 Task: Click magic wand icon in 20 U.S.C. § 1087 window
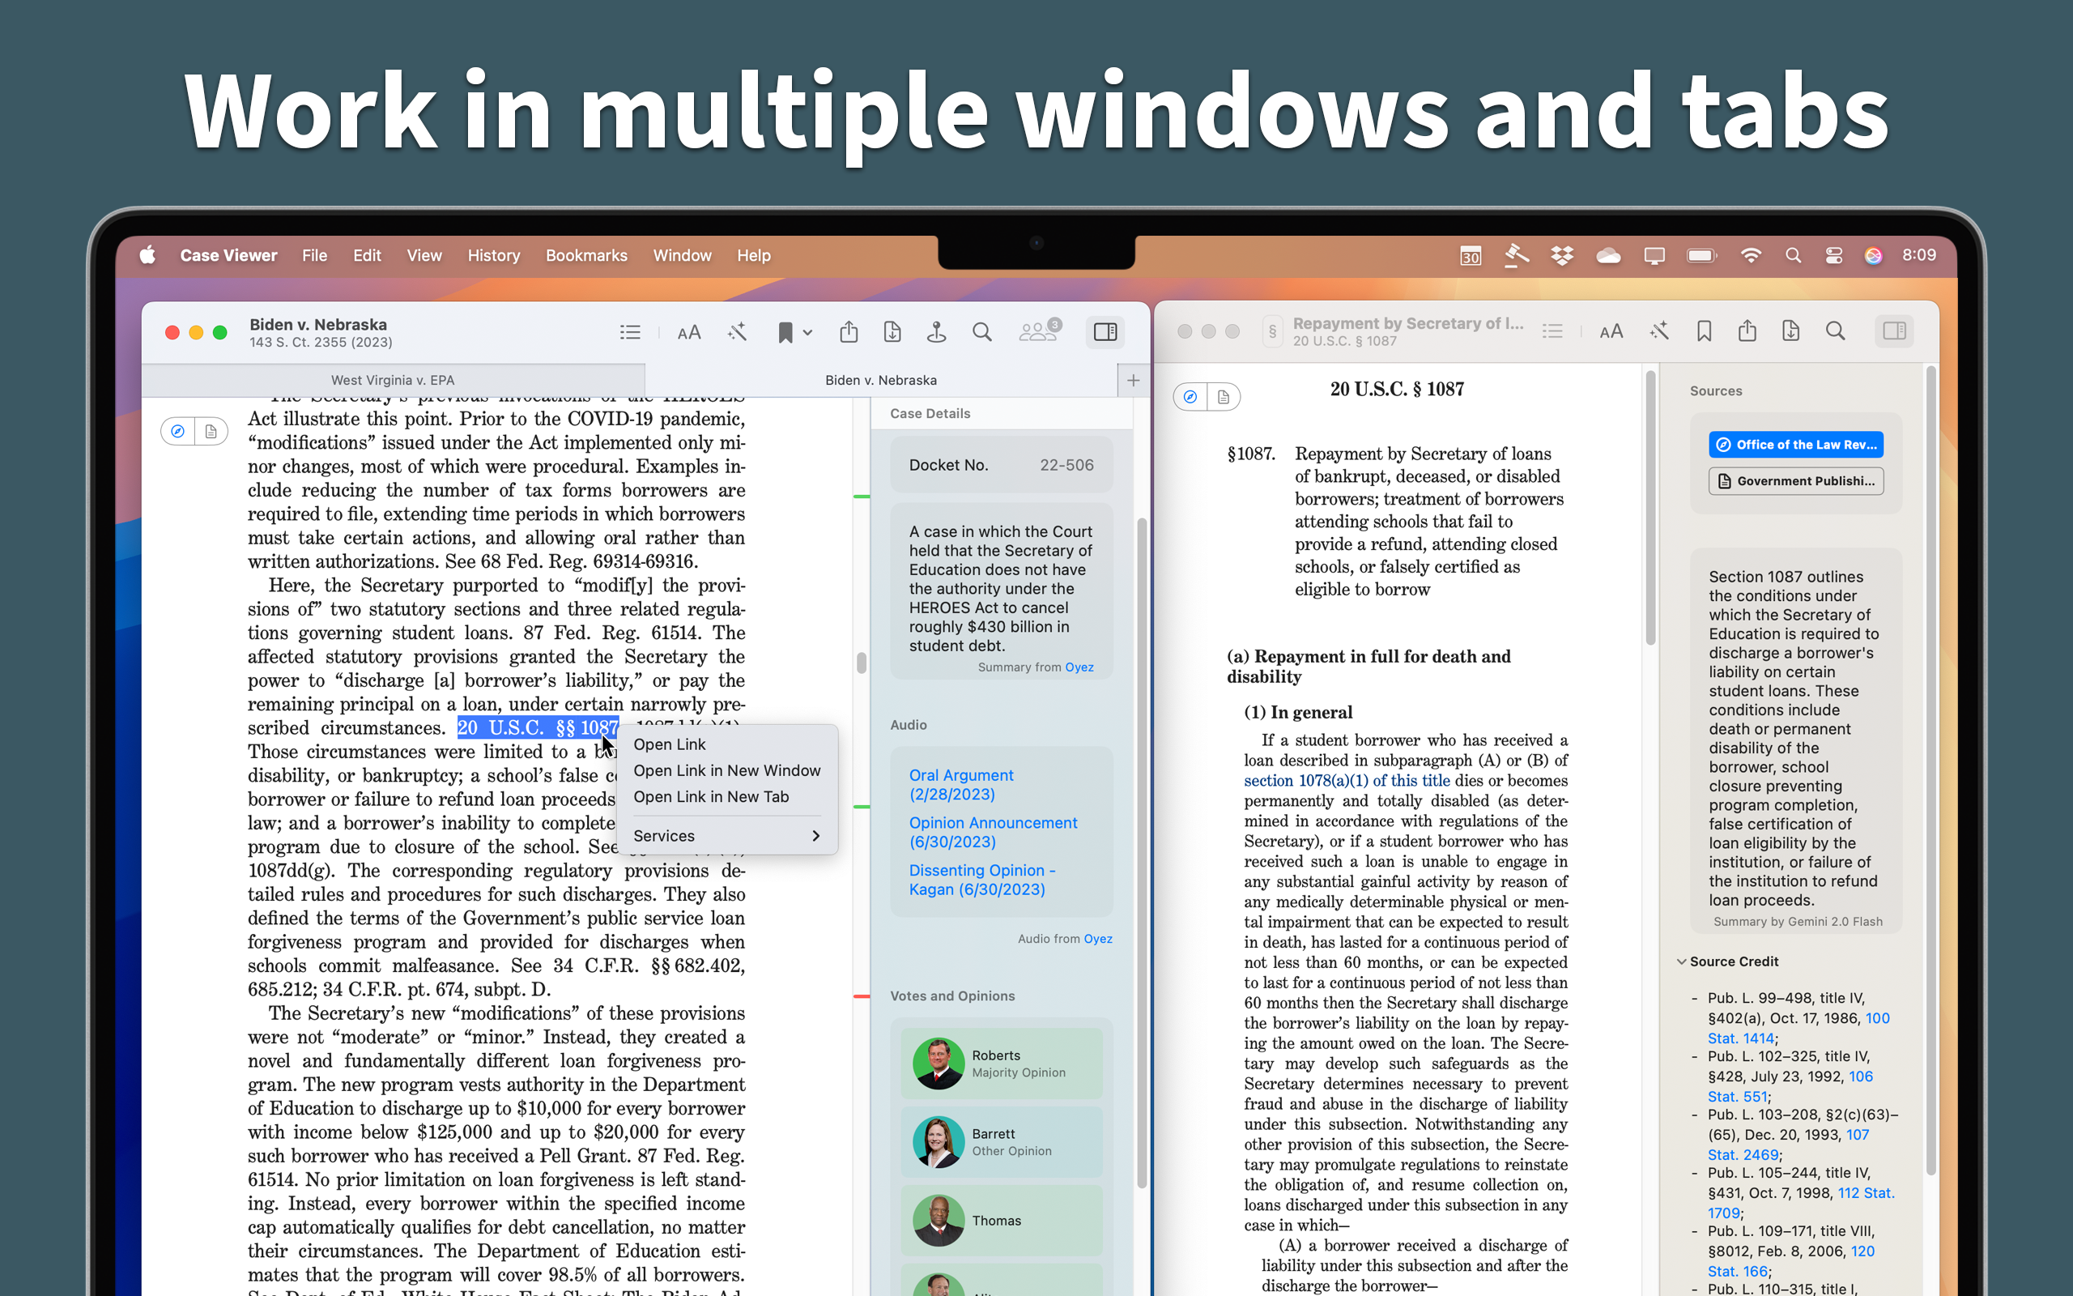(x=1659, y=330)
